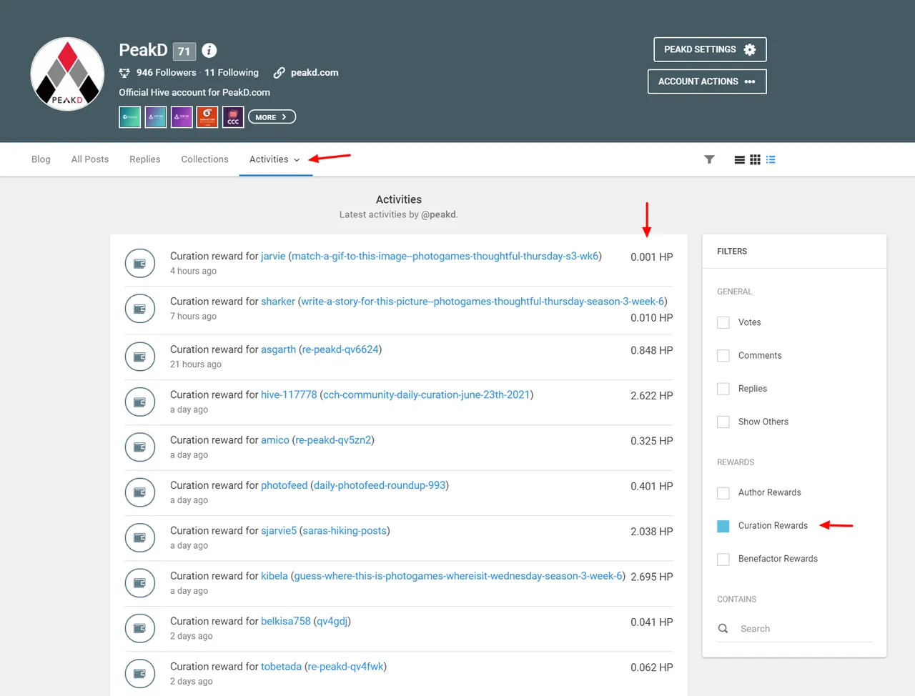Image resolution: width=915 pixels, height=696 pixels.
Task: Open the Activities tab dropdown
Action: point(275,159)
